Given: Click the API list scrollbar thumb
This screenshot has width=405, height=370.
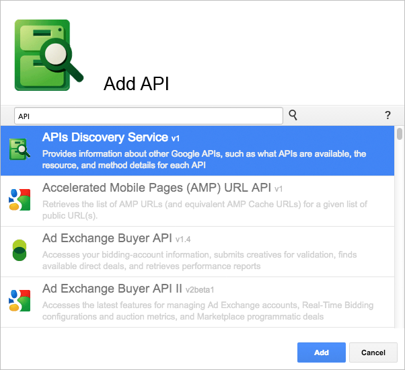Looking at the screenshot, I should click(x=400, y=134).
